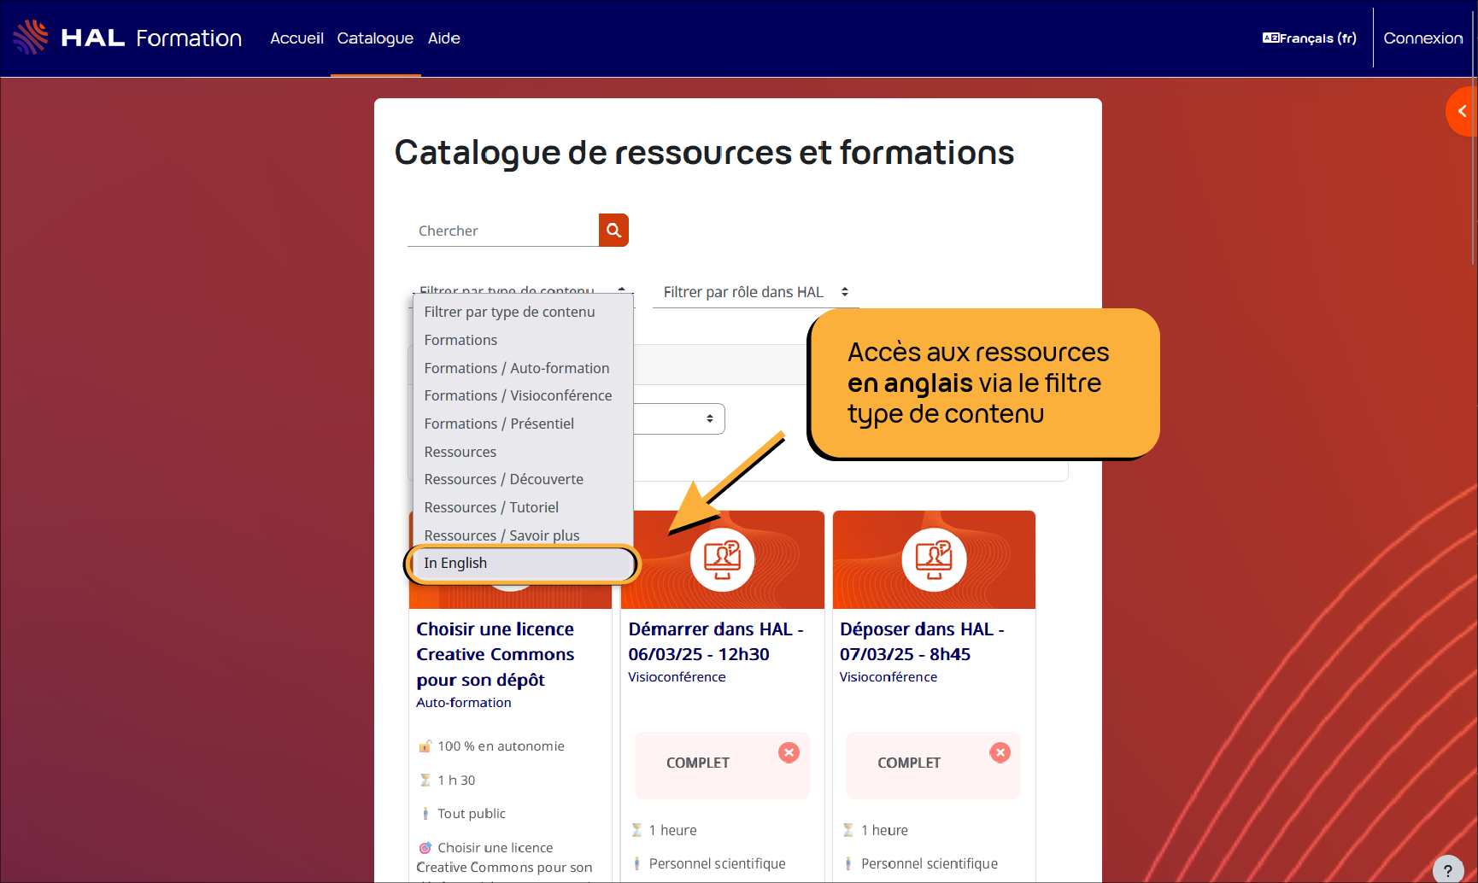Click Visioconférence under Démarrer dans HAL
The image size is (1478, 883).
coord(677,677)
